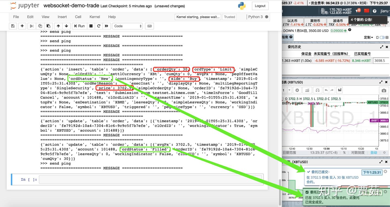Toggle auto scale on the chart

(374, 153)
